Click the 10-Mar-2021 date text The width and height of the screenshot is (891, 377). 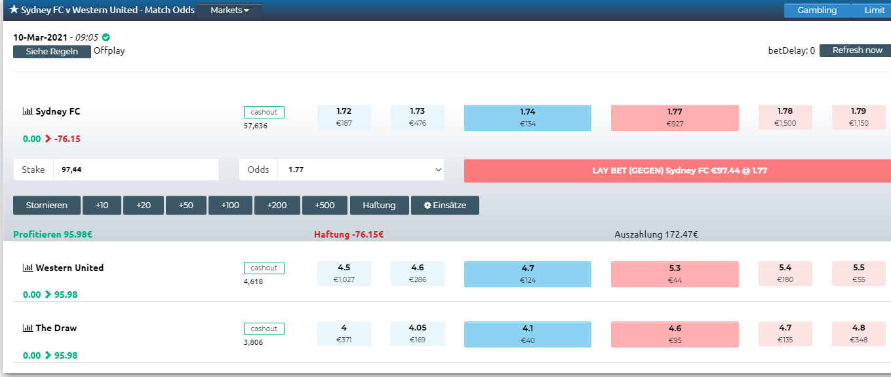coord(40,37)
